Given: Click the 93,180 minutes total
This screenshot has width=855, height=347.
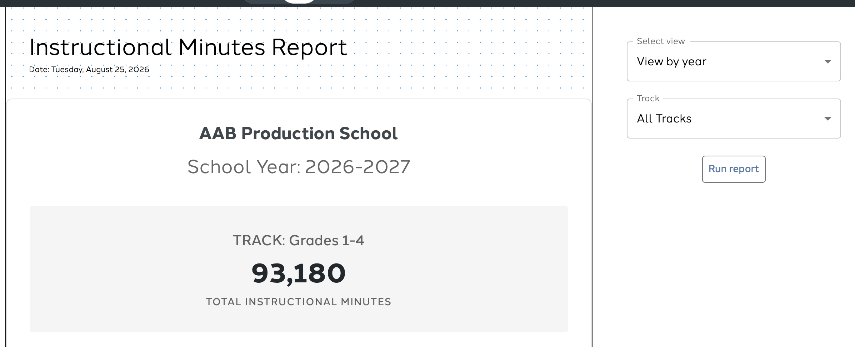Looking at the screenshot, I should (299, 273).
